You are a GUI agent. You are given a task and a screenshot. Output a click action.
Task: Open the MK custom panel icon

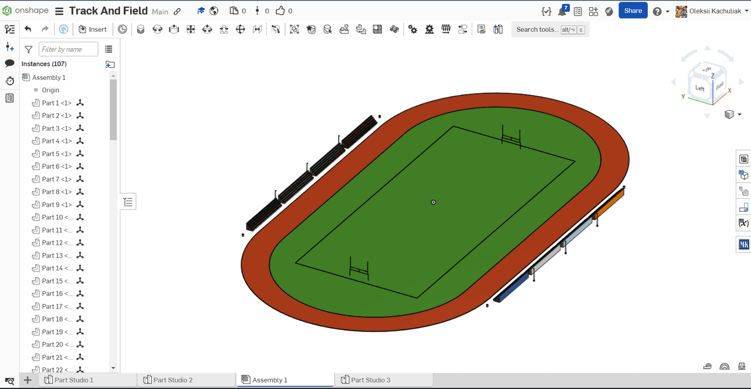tap(743, 245)
